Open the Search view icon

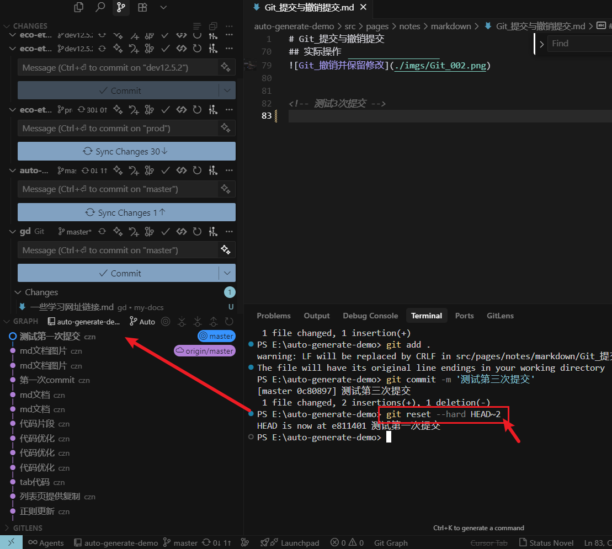point(100,7)
